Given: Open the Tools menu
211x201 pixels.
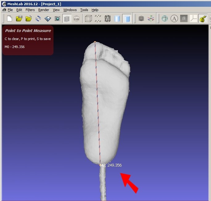Looking at the screenshot, I should pos(84,10).
